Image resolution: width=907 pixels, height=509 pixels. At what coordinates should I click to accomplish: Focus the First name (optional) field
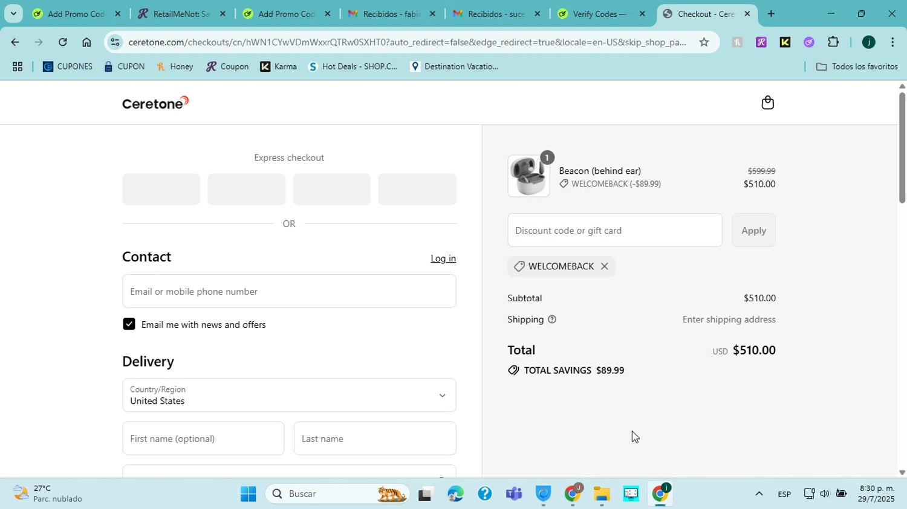click(203, 438)
